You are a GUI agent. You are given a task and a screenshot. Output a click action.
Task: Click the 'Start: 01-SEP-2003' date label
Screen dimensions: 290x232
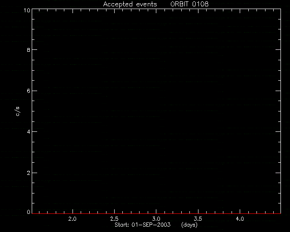point(143,225)
